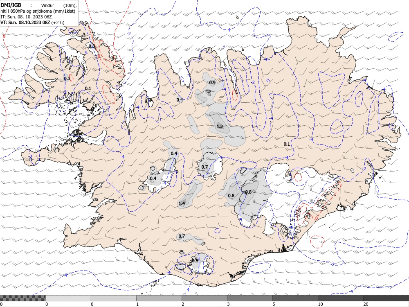The height and width of the screenshot is (307, 409).
Task: Click scale label '2' on the color bar
Action: click(x=182, y=304)
